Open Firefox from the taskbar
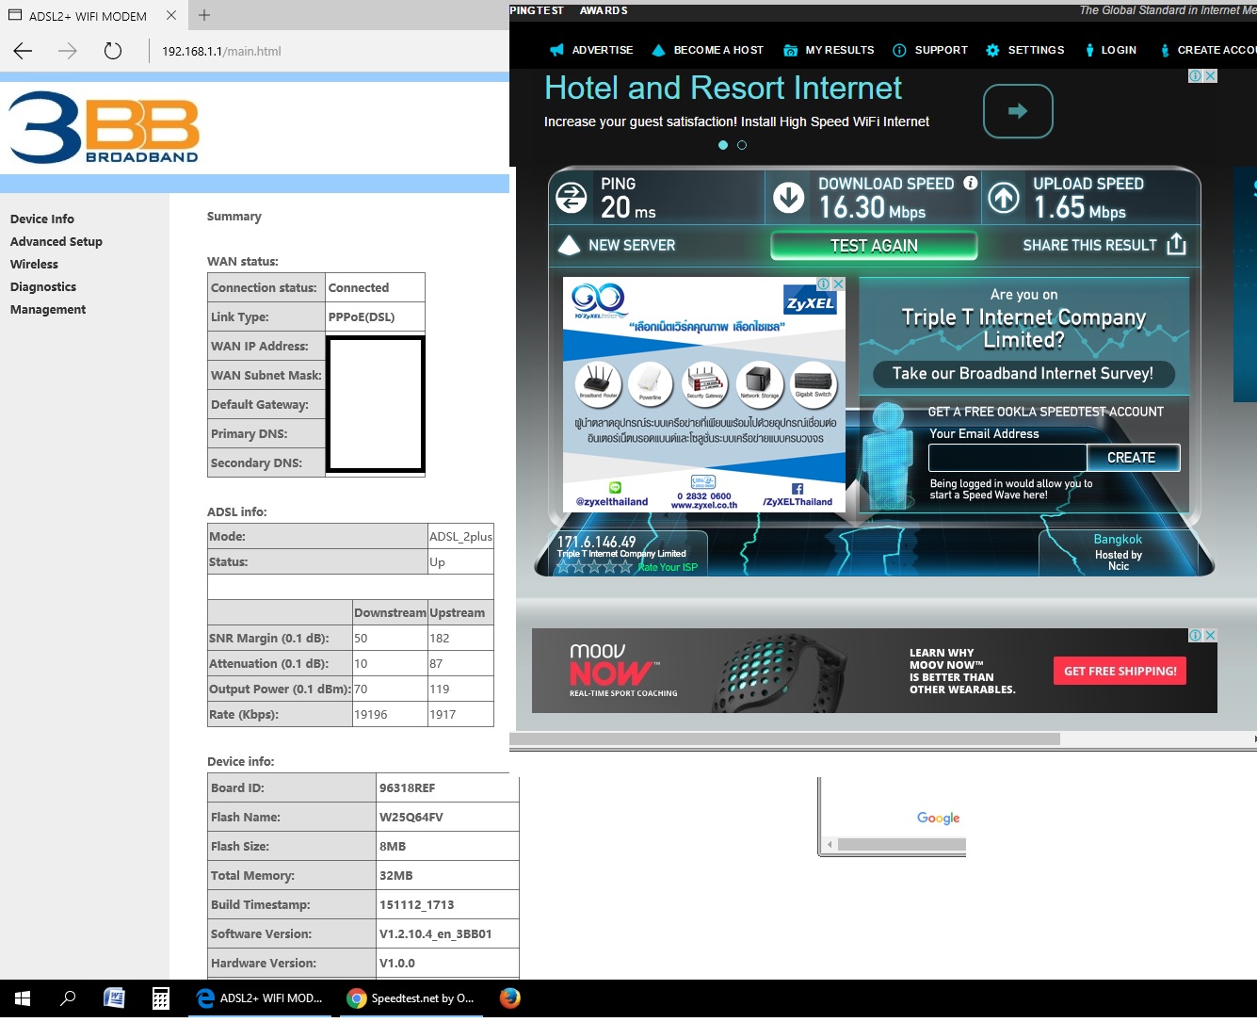This screenshot has width=1257, height=1022. pos(510,998)
